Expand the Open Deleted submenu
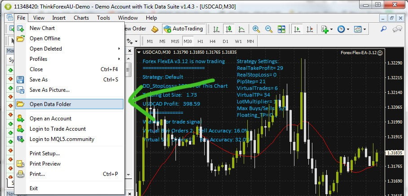The width and height of the screenshot is (408, 196). pos(69,49)
